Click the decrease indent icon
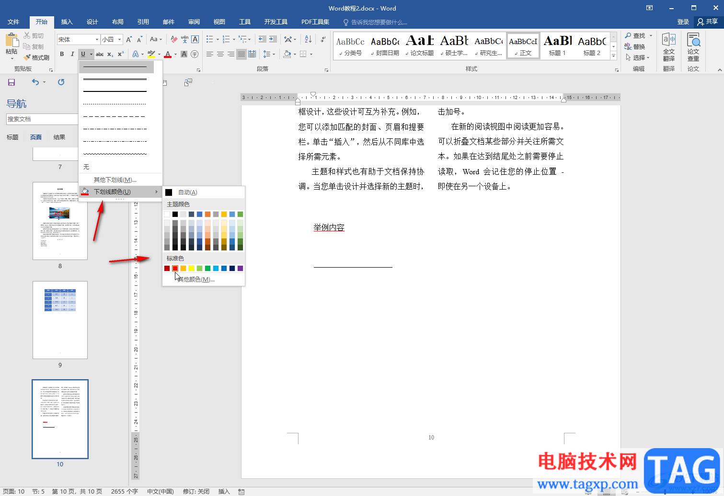724x496 pixels. pyautogui.click(x=262, y=39)
